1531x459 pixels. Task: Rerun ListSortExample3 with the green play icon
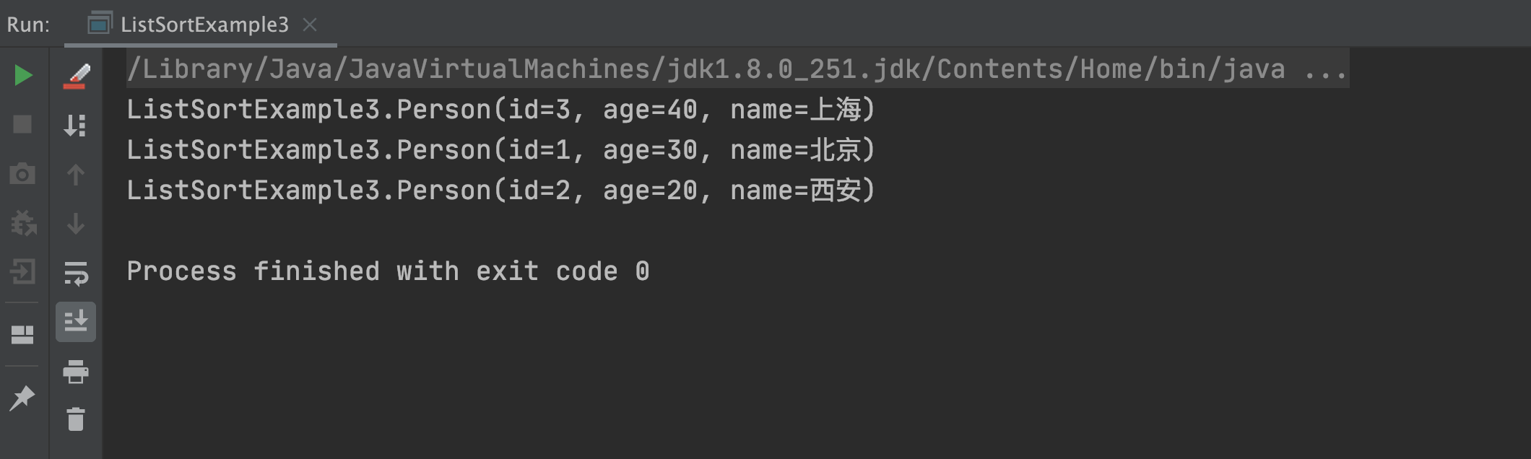click(x=23, y=75)
